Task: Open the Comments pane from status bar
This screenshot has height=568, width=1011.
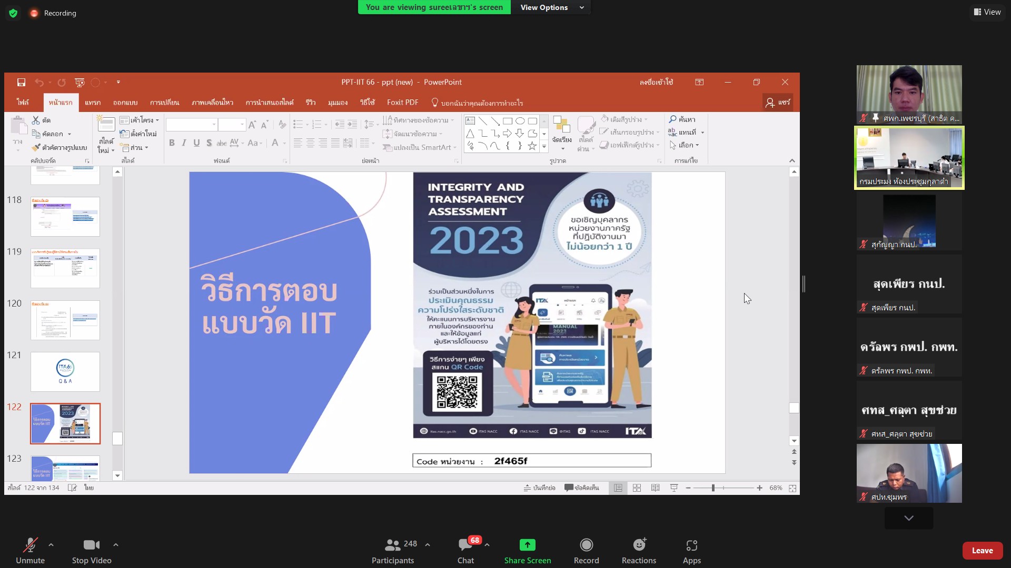Action: click(582, 488)
